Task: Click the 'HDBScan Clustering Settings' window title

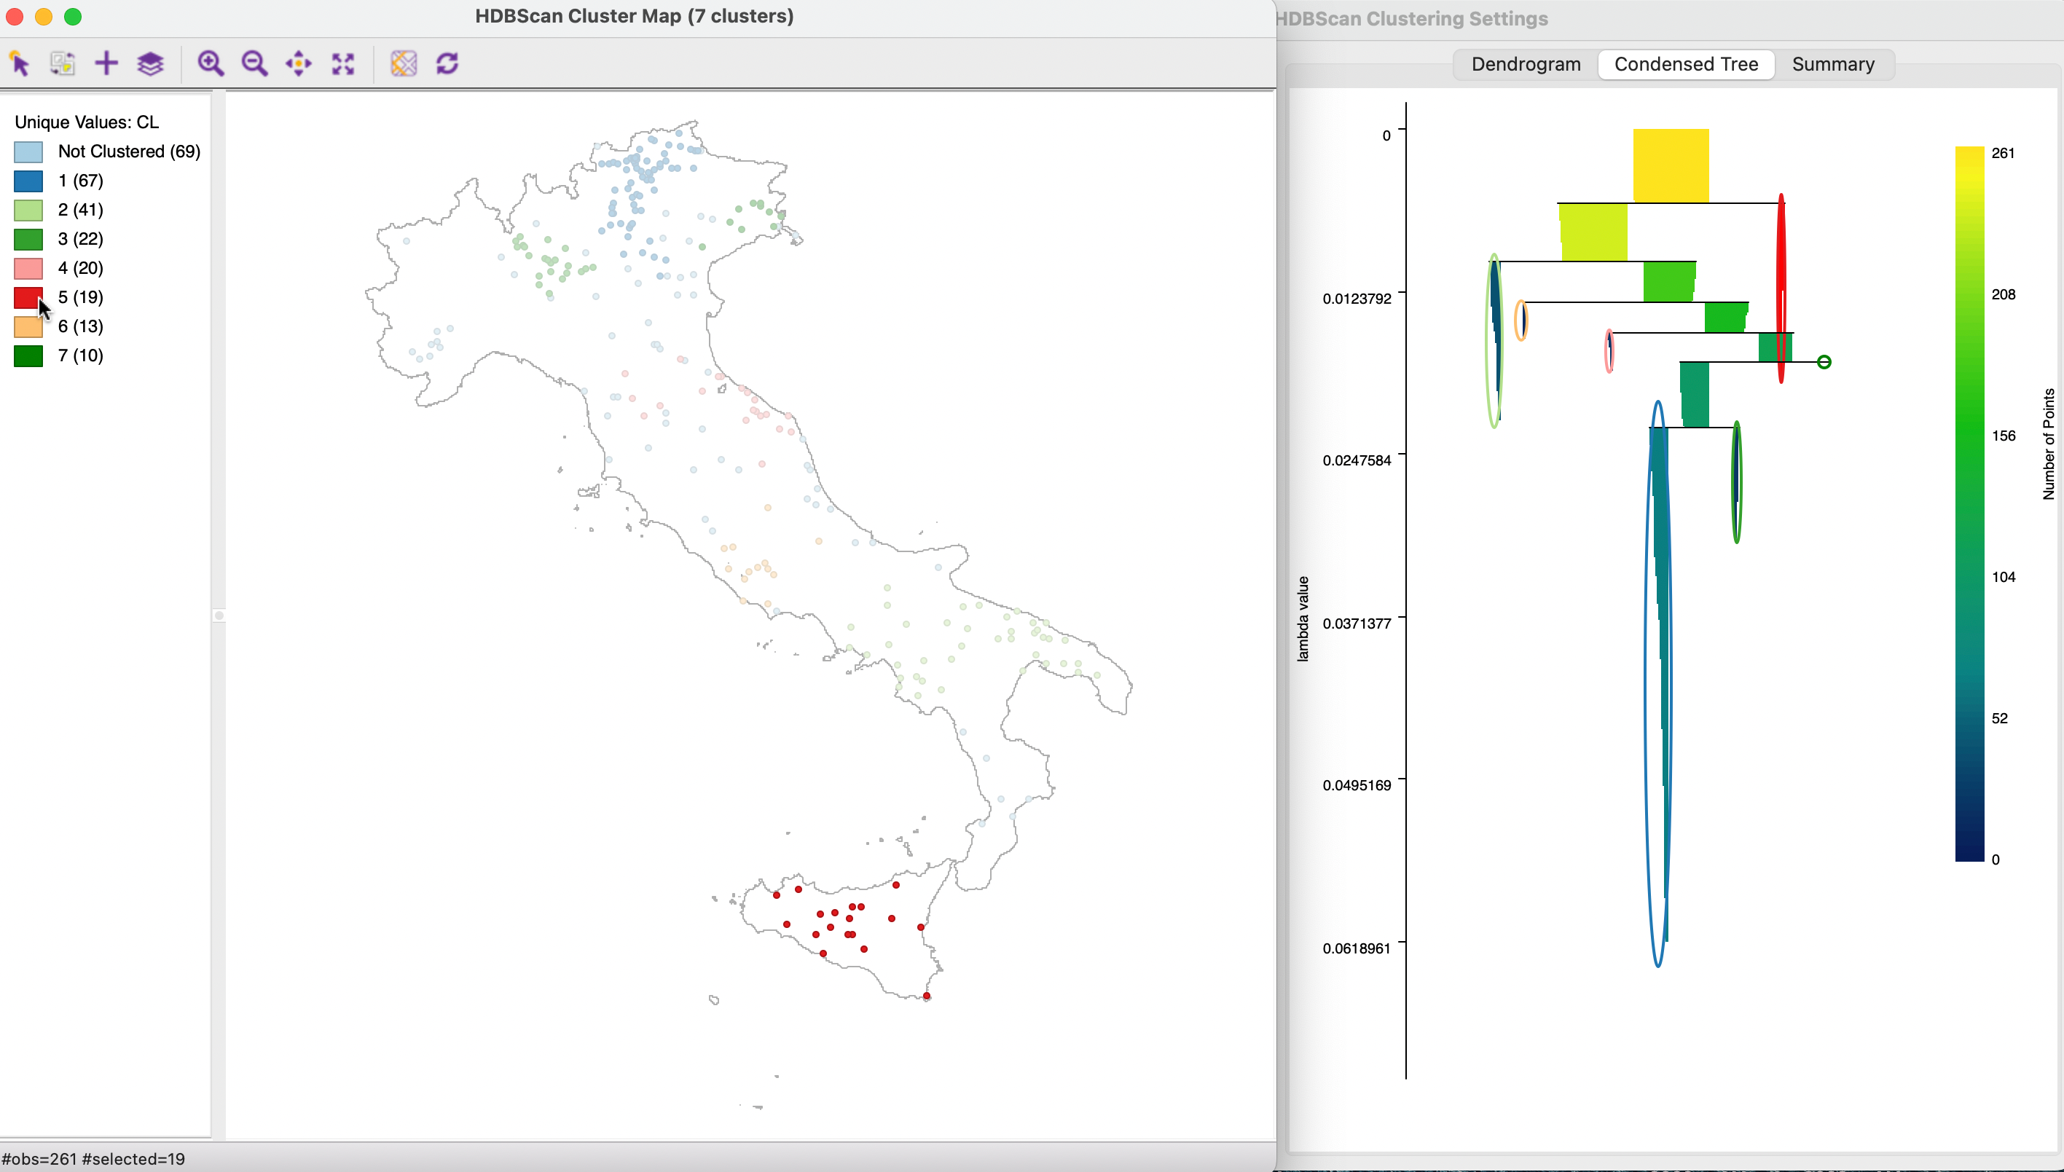Action: tap(1413, 18)
